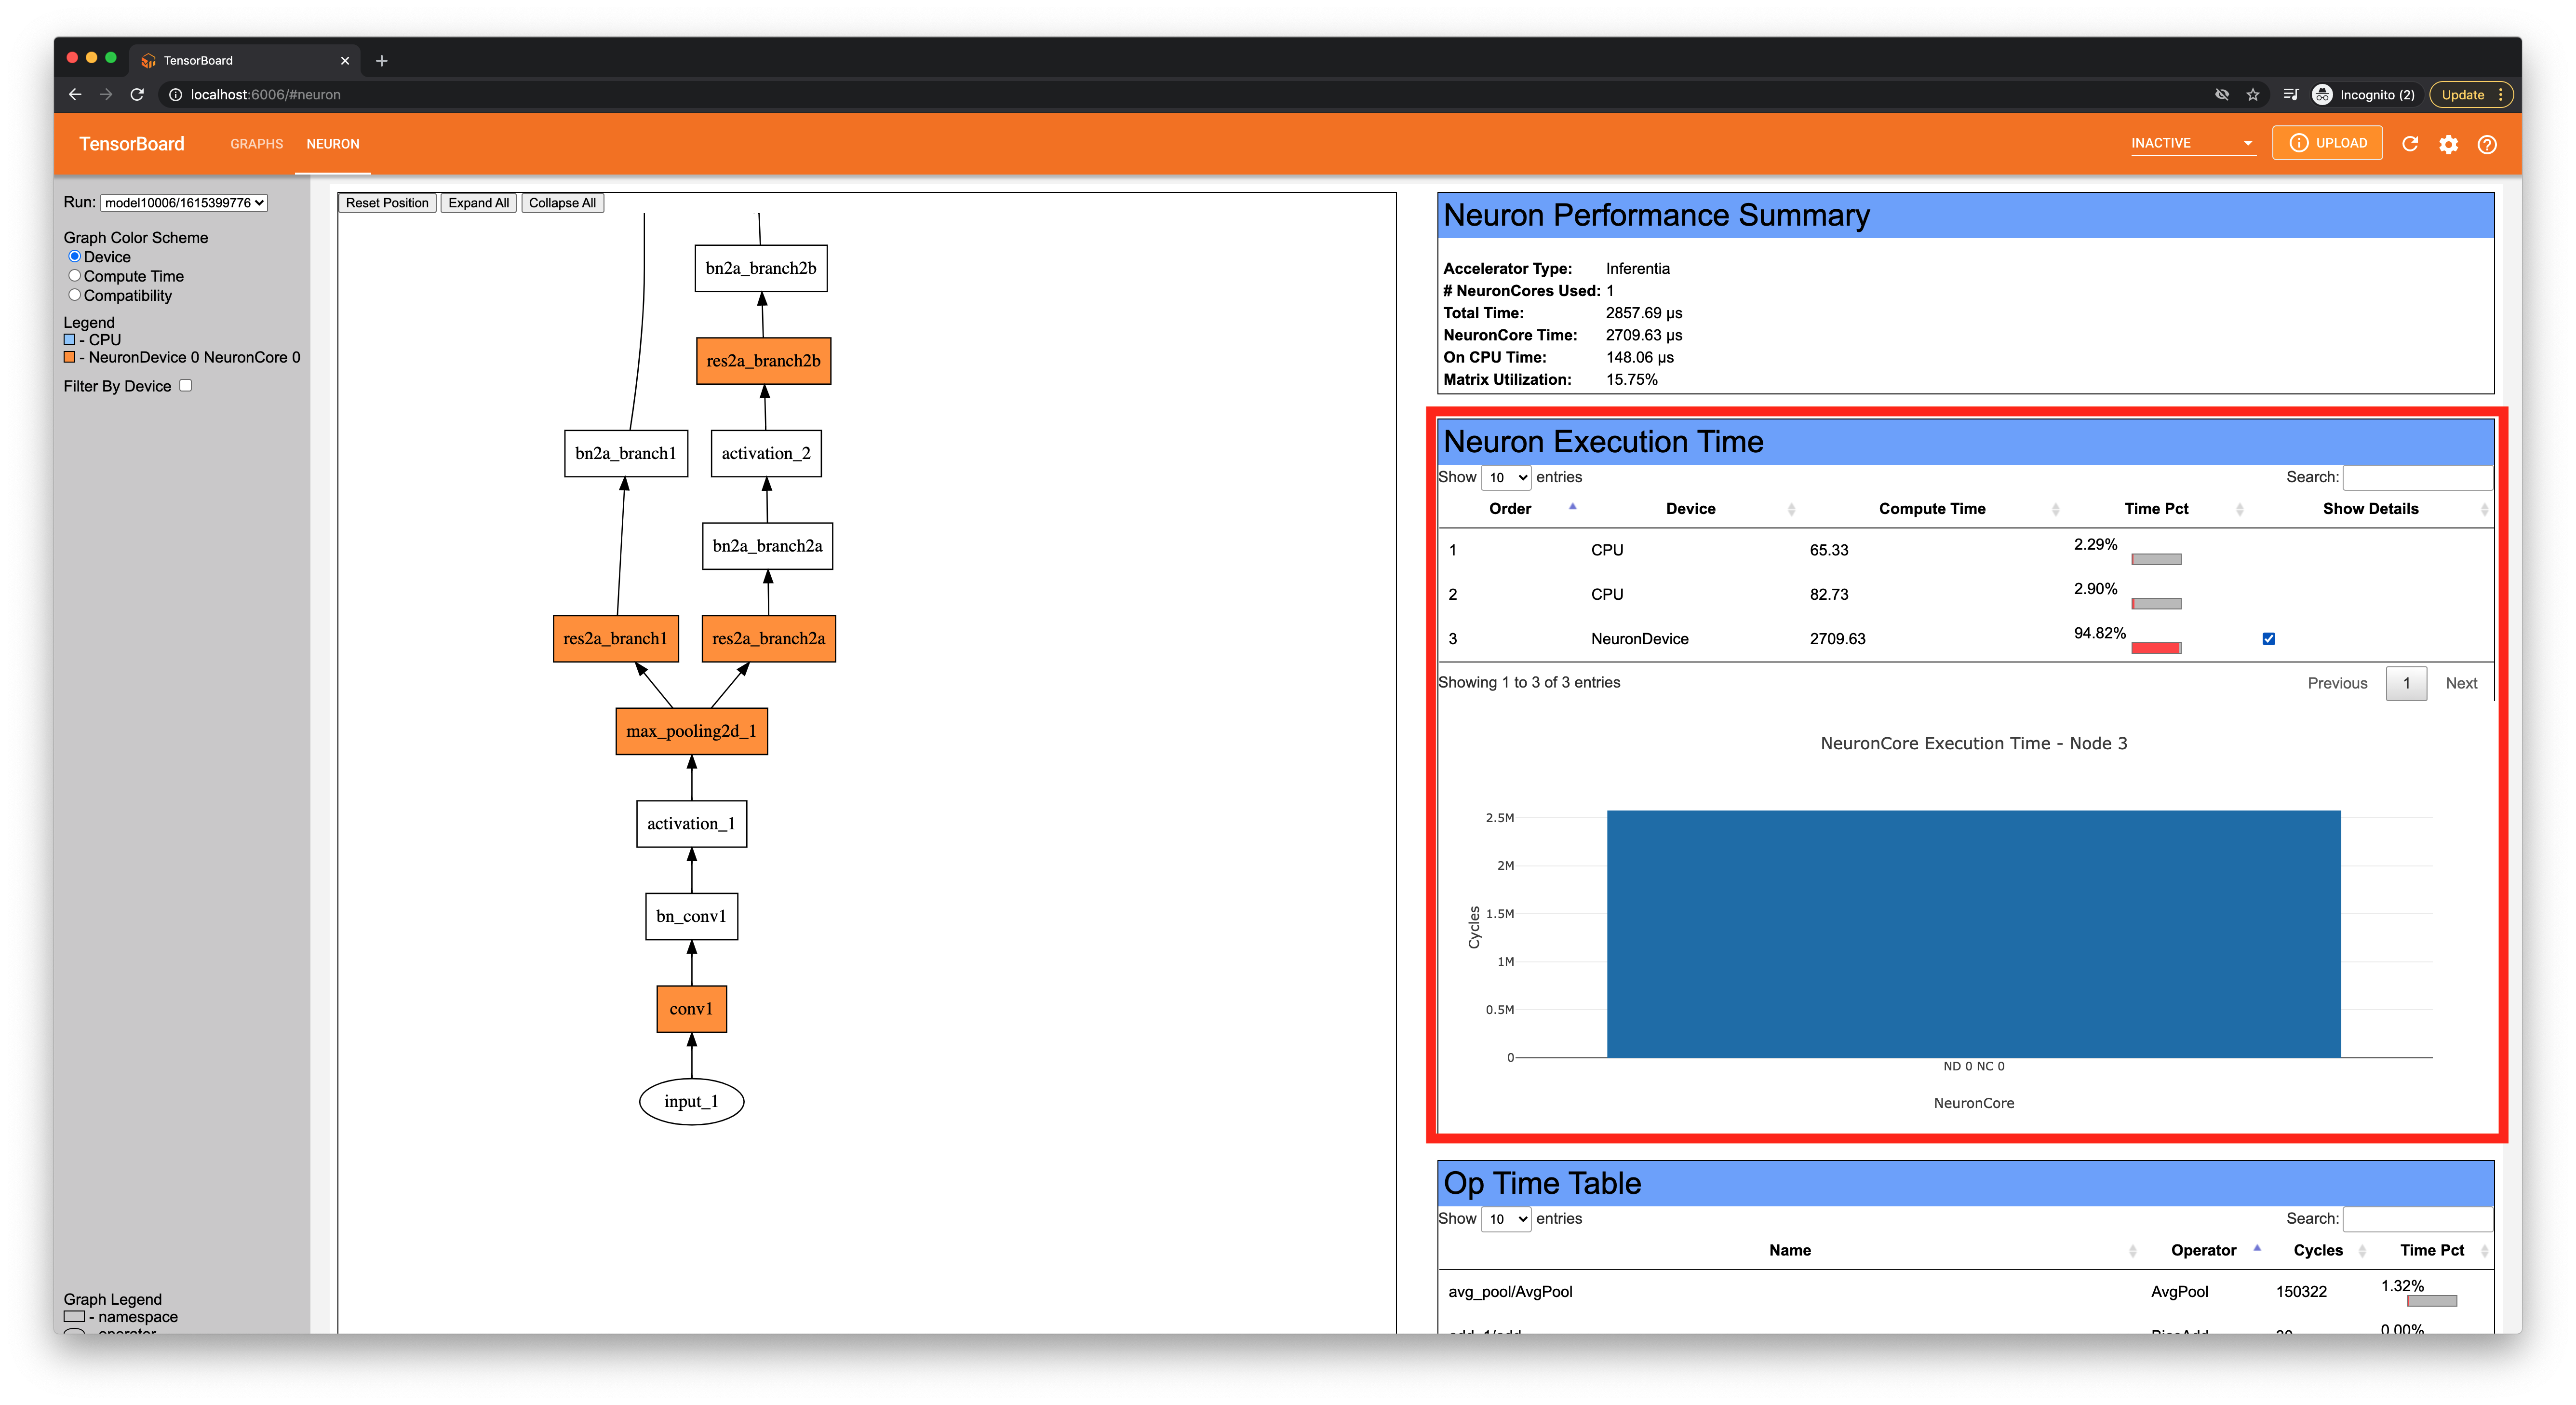Viewport: 2576px width, 1405px height.
Task: Click the TensorBoard reload data icon
Action: point(2410,144)
